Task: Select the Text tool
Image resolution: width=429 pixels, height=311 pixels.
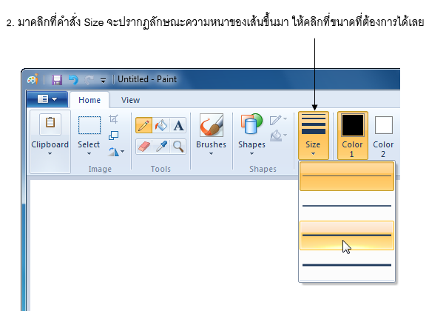Action: tap(178, 125)
